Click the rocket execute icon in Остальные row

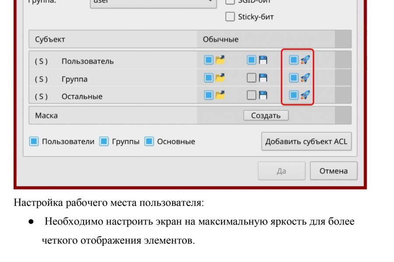point(305,95)
